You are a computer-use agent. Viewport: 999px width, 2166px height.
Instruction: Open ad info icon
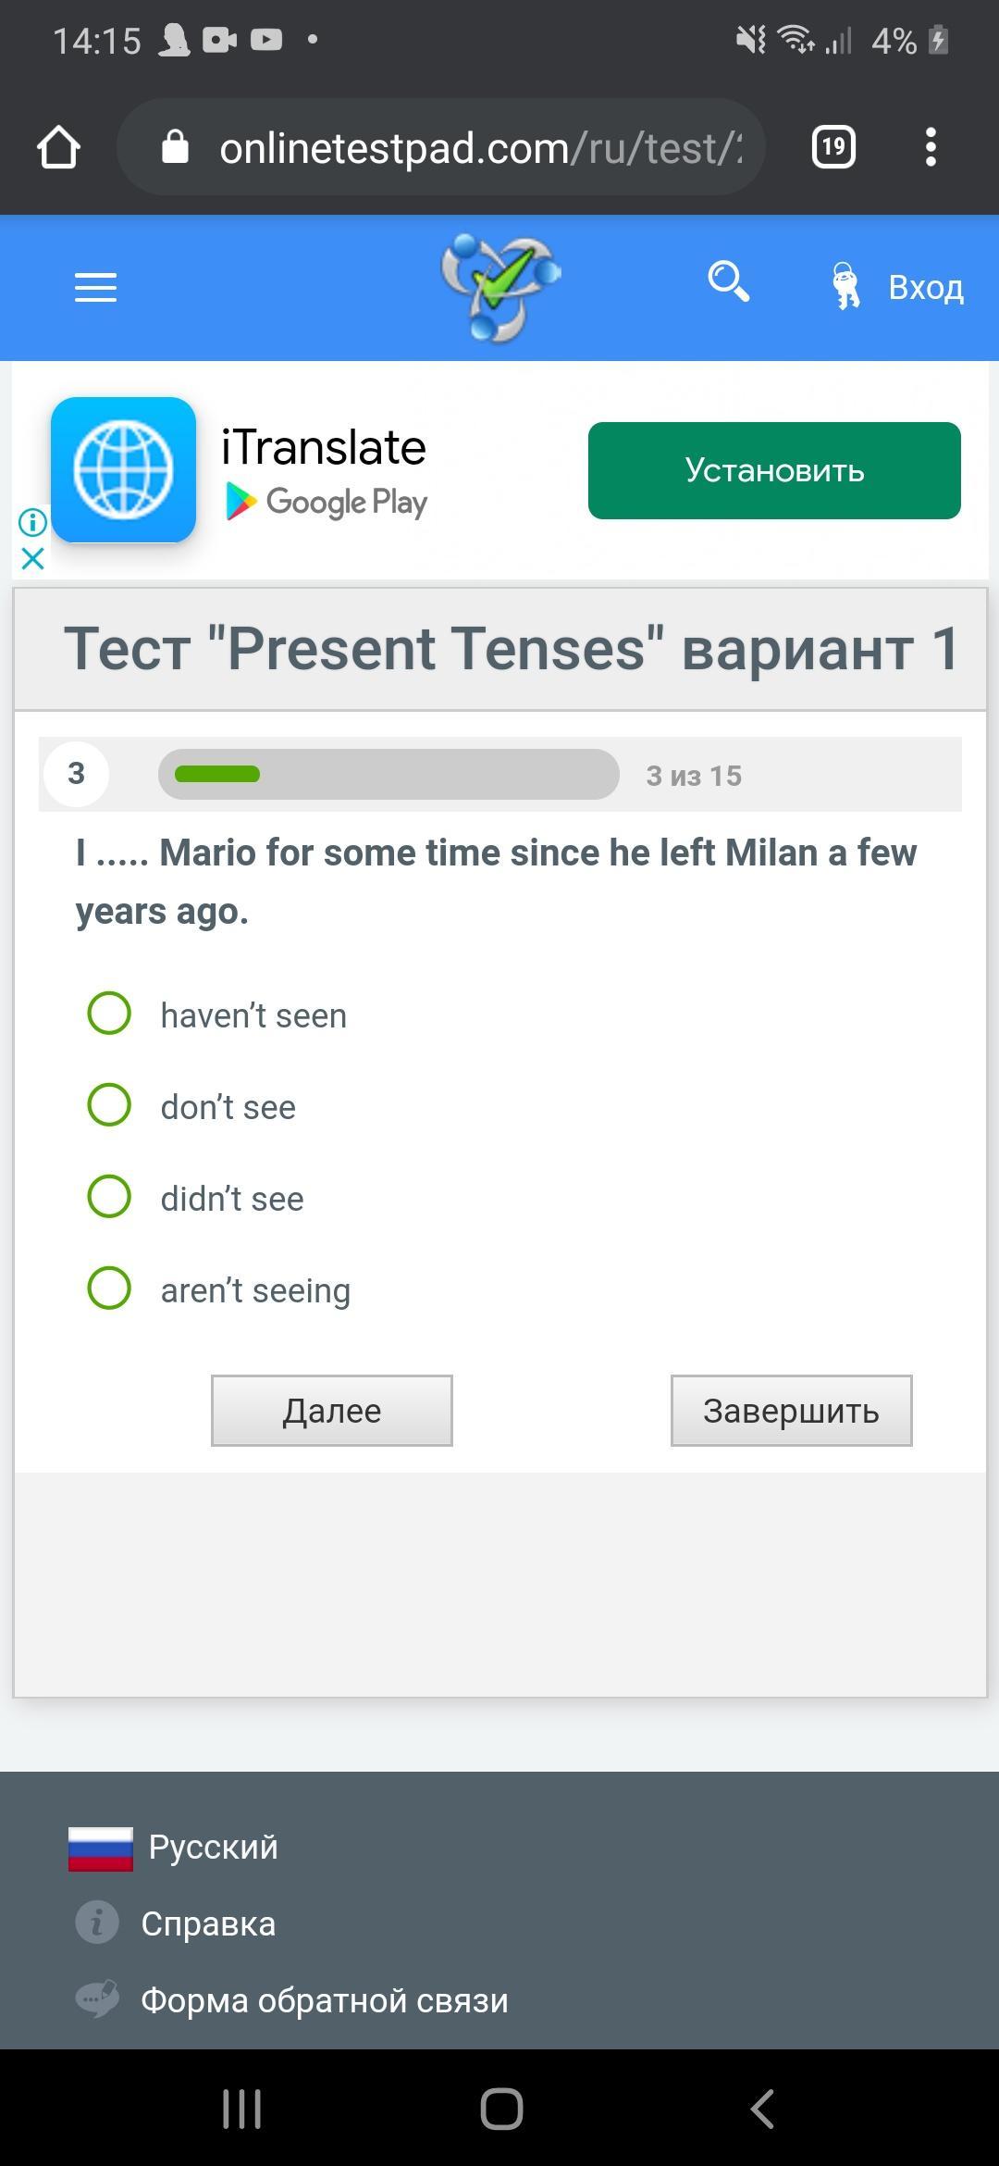pyautogui.click(x=32, y=523)
